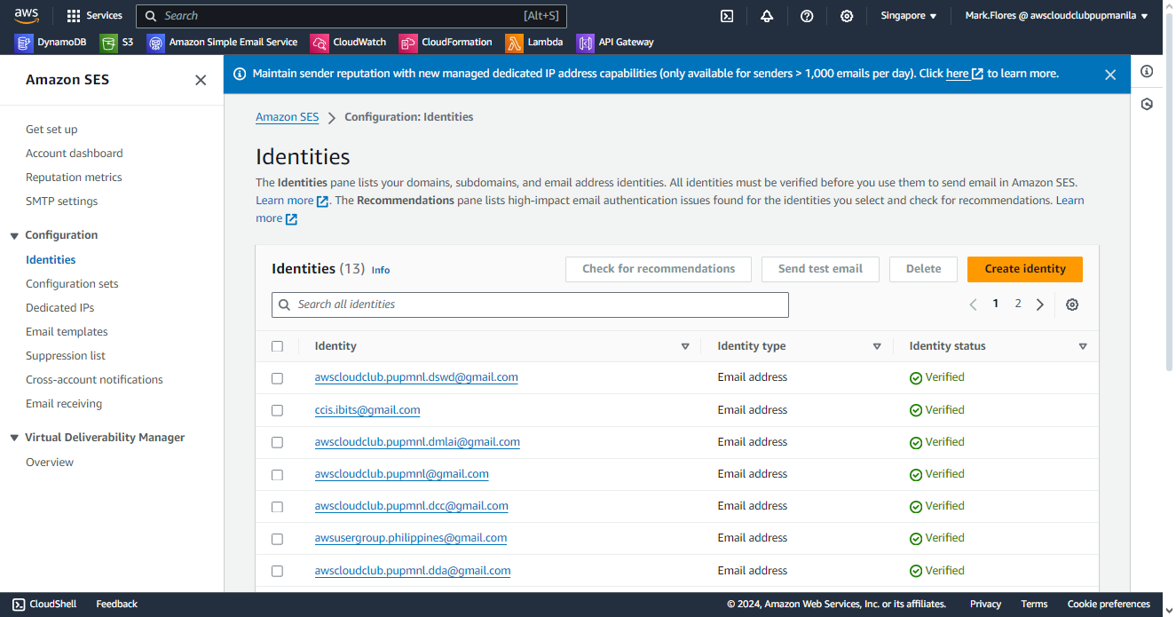Open the Identities Info link
This screenshot has height=617, width=1176.
[381, 270]
